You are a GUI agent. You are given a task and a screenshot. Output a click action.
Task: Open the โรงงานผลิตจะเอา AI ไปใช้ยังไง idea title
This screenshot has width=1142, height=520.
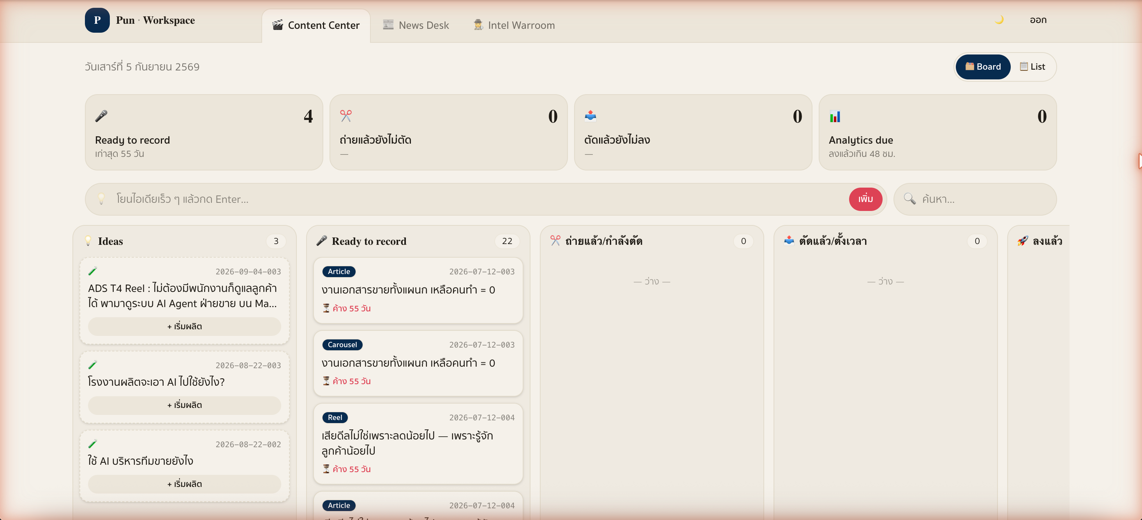[x=156, y=382]
